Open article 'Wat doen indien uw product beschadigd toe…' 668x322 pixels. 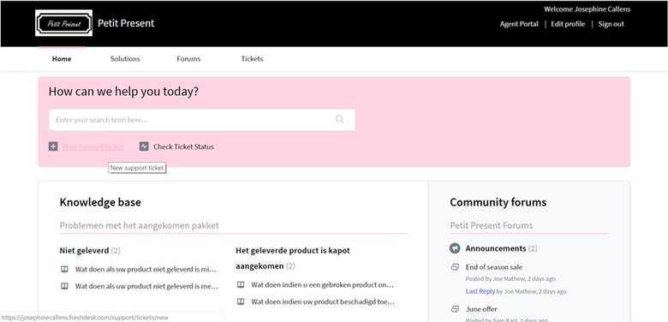323,301
